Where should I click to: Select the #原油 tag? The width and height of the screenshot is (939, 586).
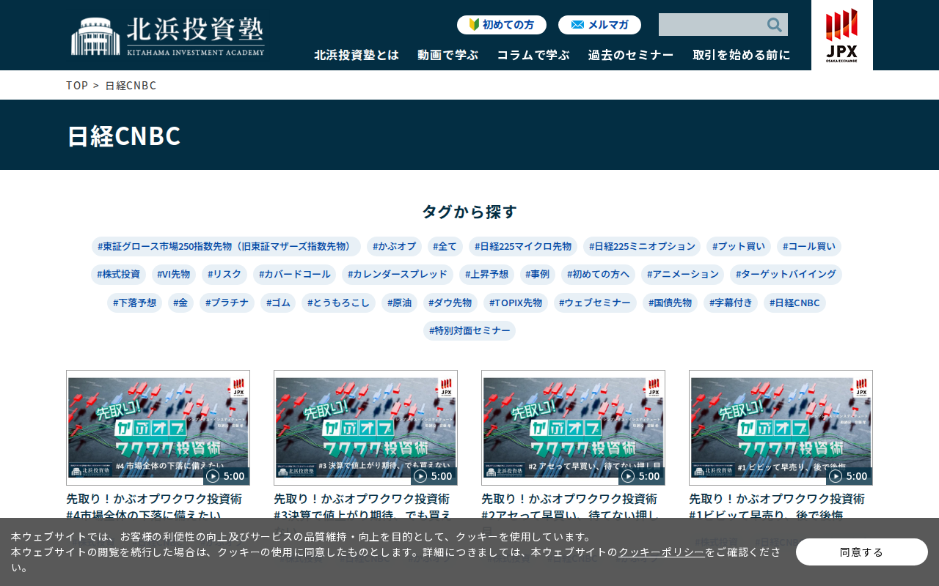[399, 303]
